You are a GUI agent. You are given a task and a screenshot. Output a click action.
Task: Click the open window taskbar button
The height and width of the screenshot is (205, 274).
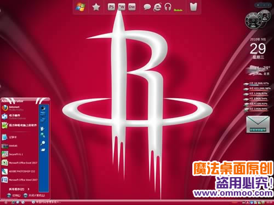(46, 202)
